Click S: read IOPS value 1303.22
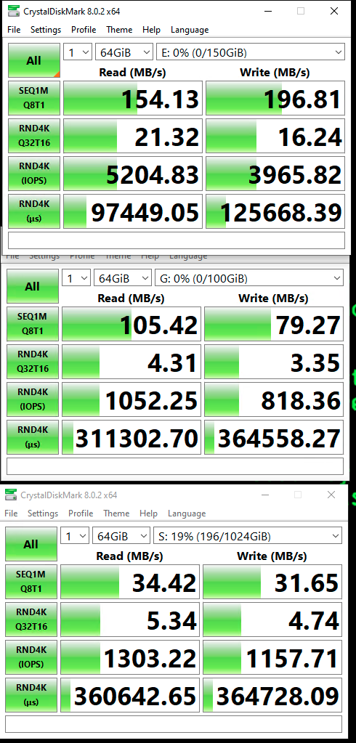Screen dimensions: 356x743 click(x=130, y=657)
